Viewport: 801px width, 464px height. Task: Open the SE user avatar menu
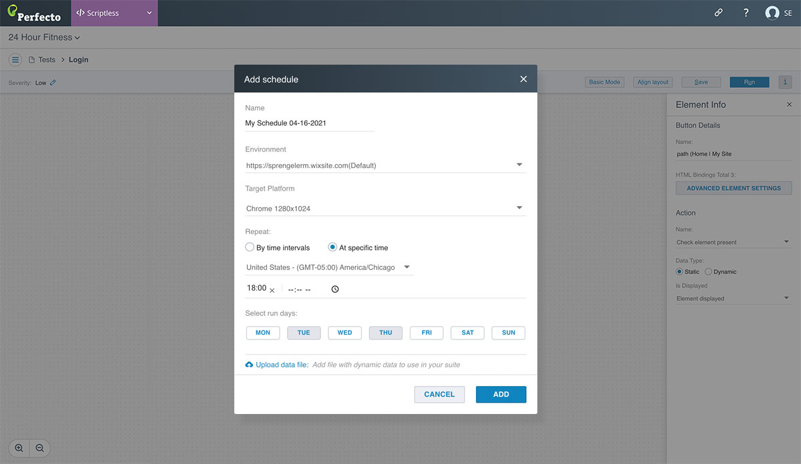779,13
